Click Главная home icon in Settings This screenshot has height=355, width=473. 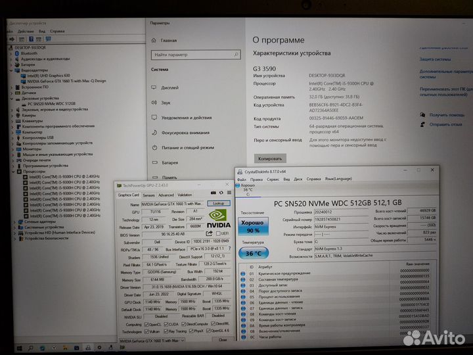pos(154,40)
